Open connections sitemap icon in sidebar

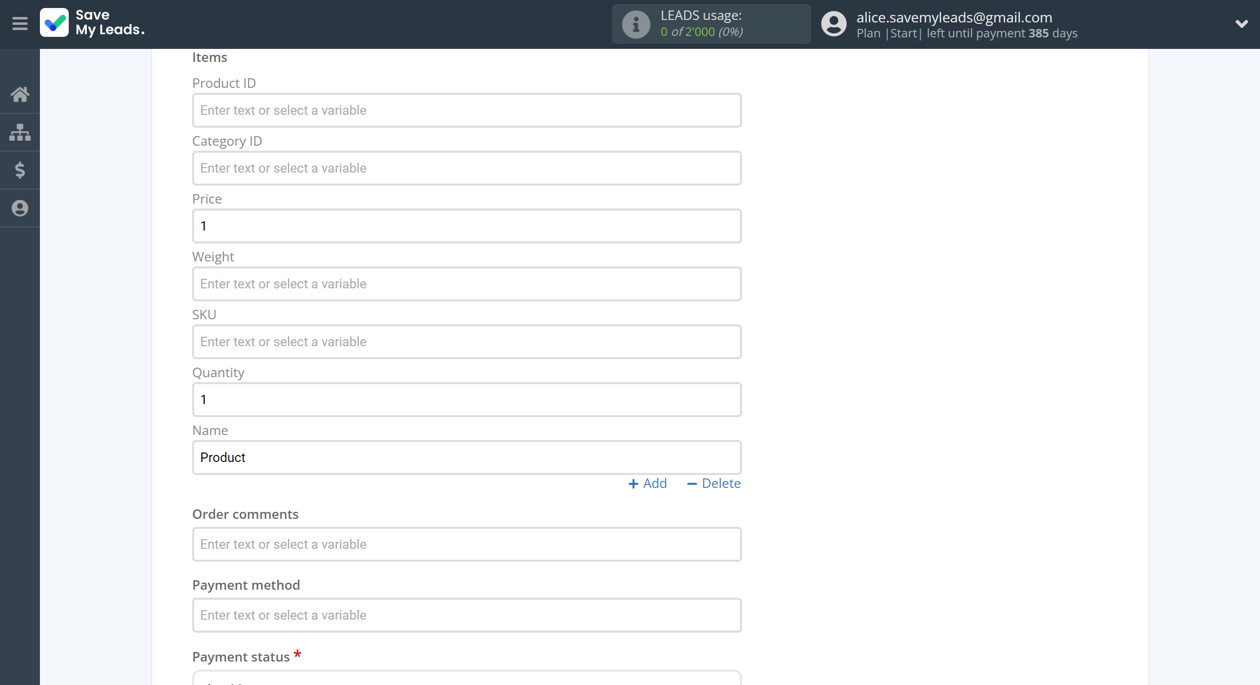pyautogui.click(x=20, y=132)
